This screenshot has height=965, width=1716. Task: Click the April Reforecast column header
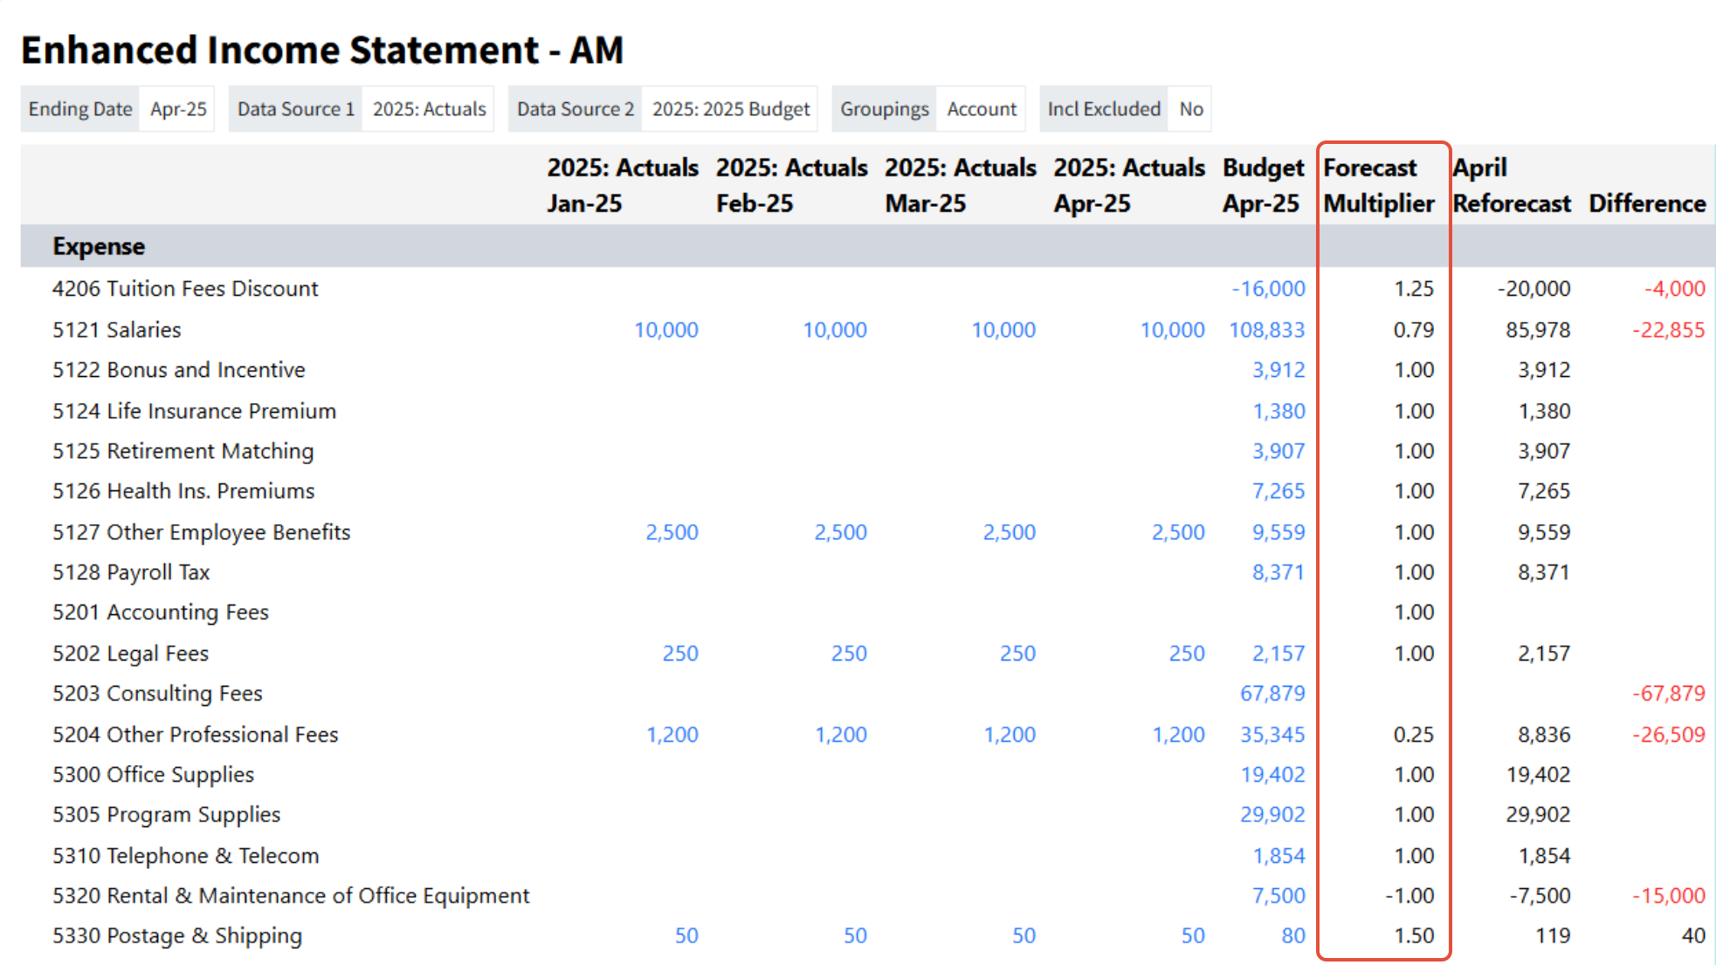pos(1511,185)
